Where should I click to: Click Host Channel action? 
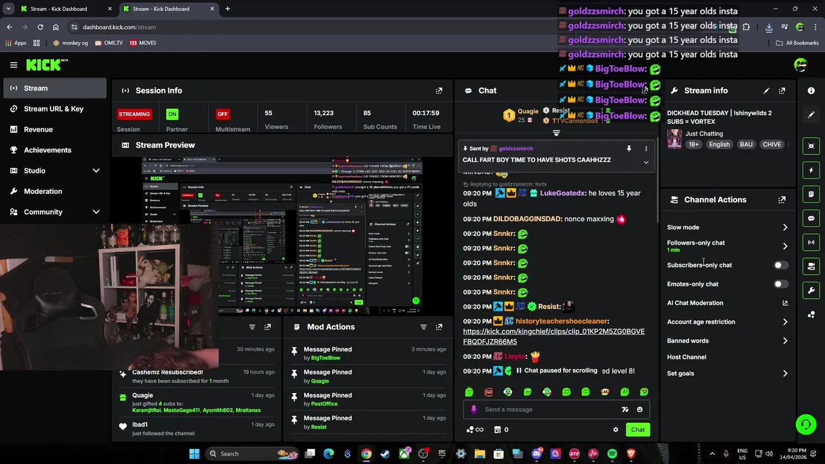686,357
